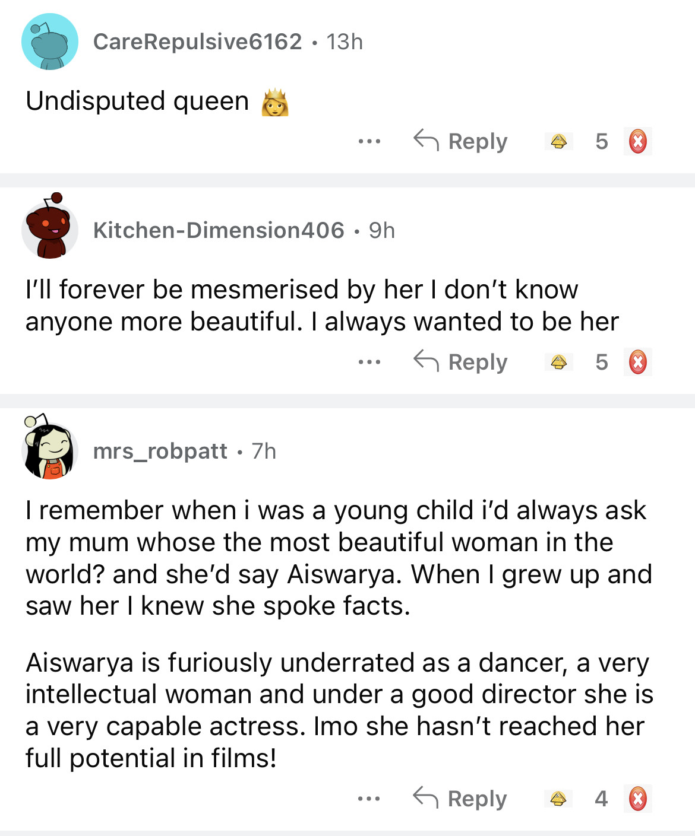Open mrs_robpatt's profile username
Viewport: 695px width, 836px height.
[x=160, y=451]
